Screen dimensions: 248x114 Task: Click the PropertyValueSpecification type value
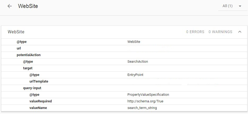(148, 95)
